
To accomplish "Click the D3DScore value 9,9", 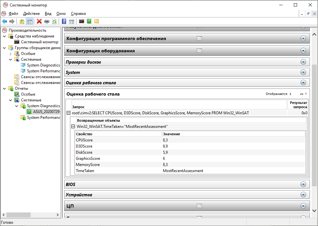I will 165,146.
